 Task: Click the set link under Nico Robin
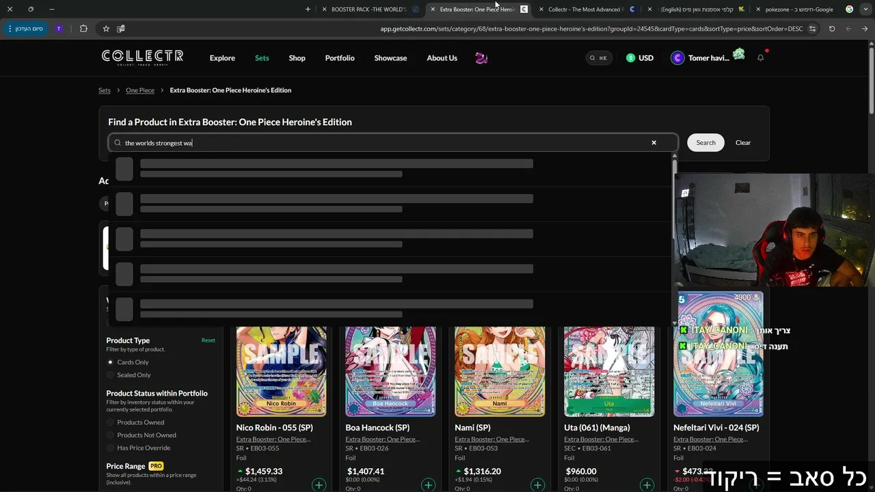click(x=273, y=439)
